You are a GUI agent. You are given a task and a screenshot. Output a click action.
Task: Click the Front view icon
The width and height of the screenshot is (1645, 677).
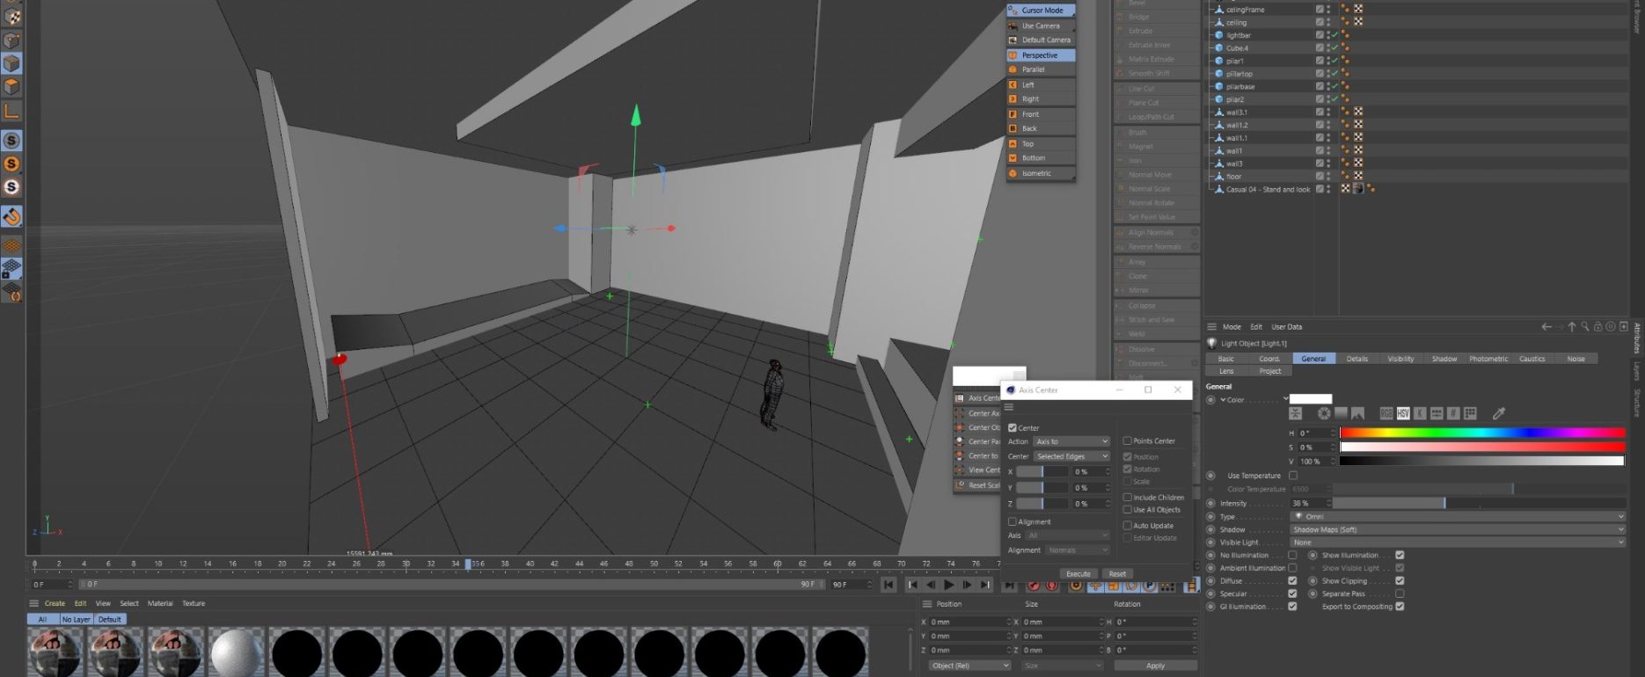pyautogui.click(x=1013, y=114)
